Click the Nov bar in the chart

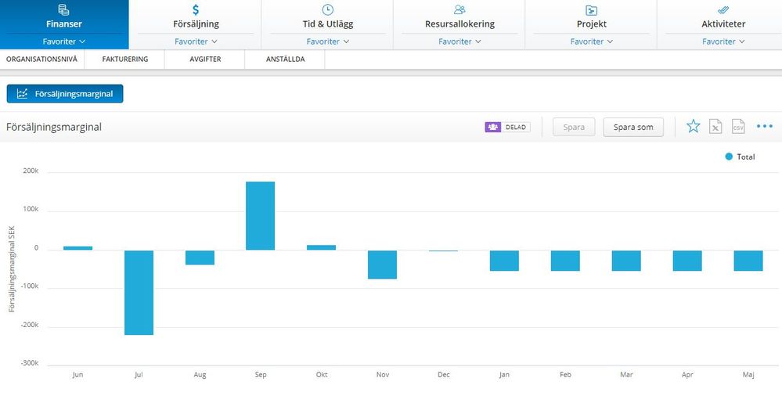pos(382,265)
